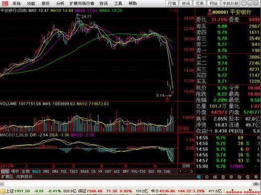Open the 关联报价 panel

coord(24,177)
